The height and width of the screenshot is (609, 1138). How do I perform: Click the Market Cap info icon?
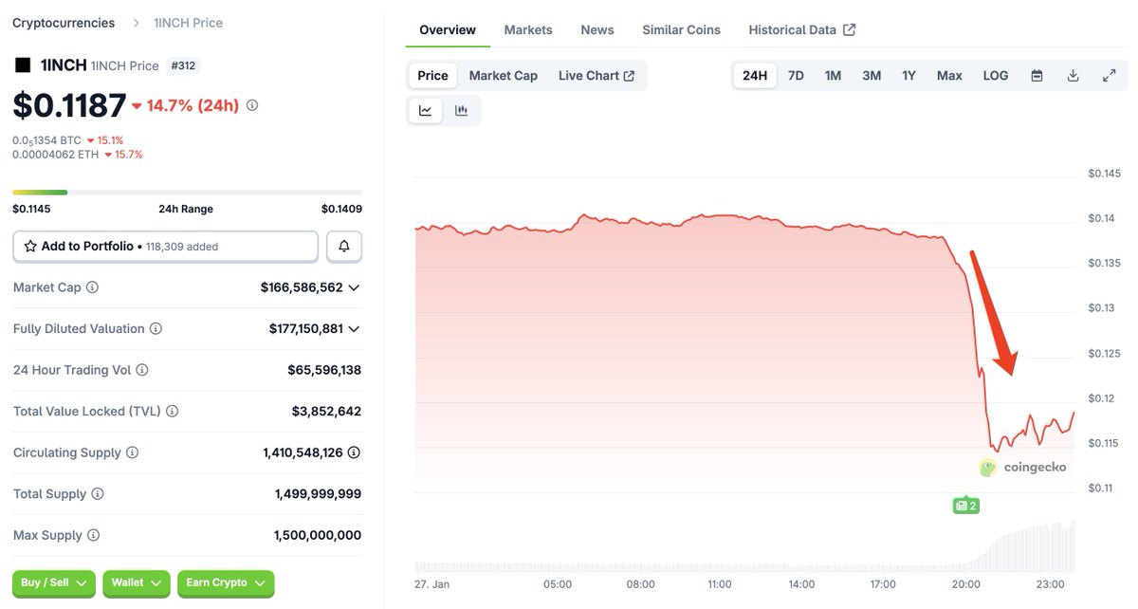(93, 287)
